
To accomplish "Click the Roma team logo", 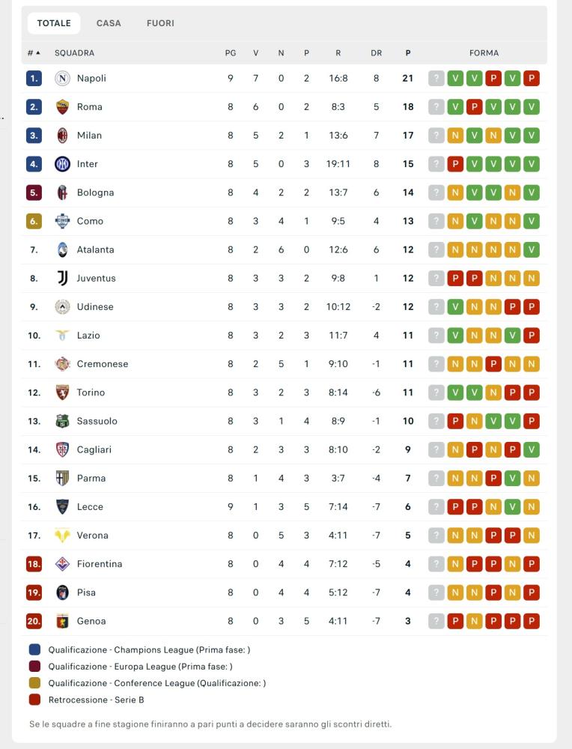I will (x=63, y=107).
